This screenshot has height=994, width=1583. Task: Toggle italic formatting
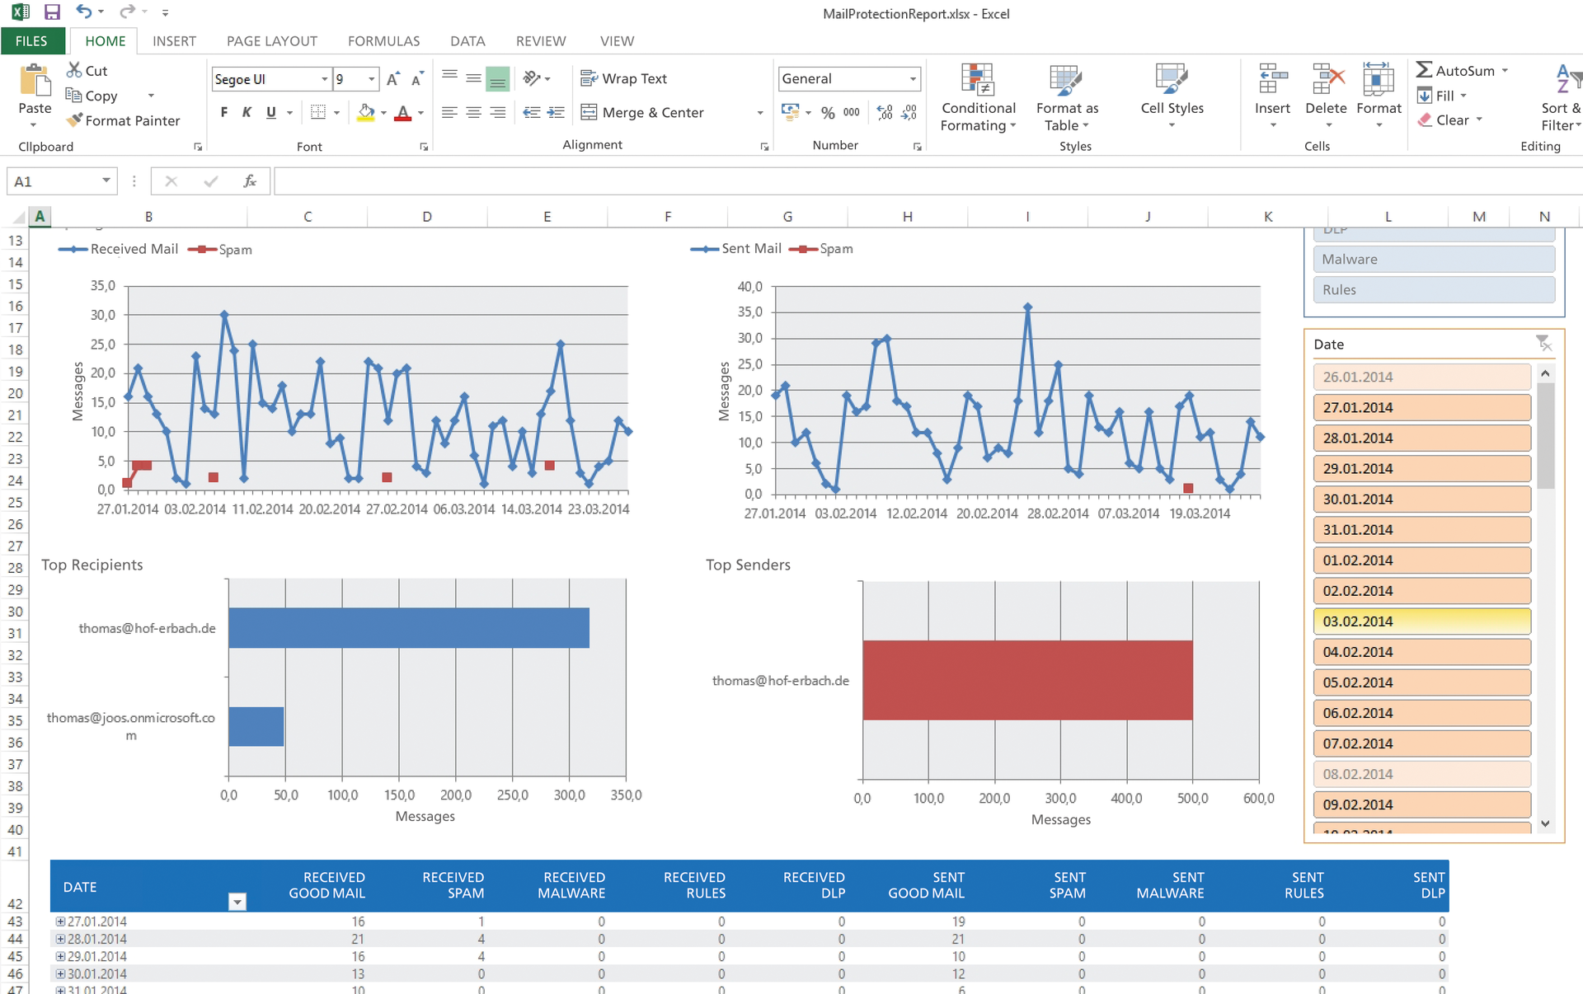tap(247, 112)
